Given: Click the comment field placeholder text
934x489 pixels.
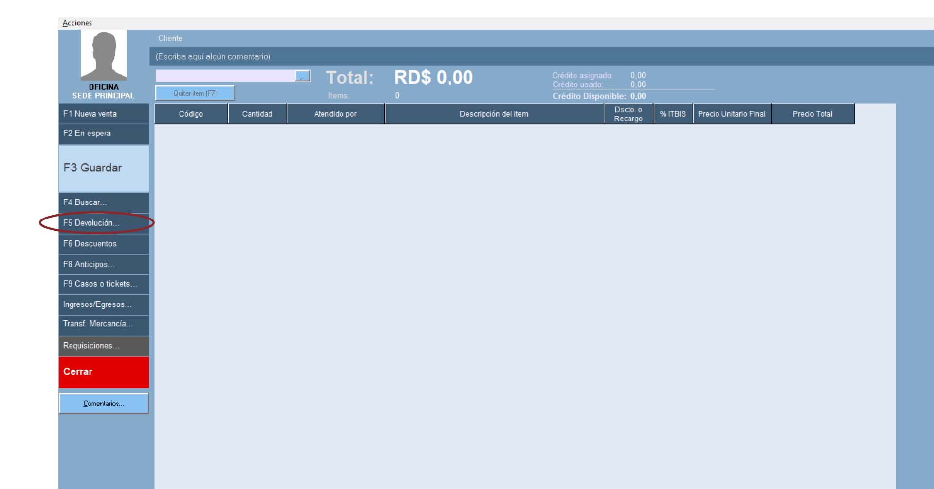Looking at the screenshot, I should click(213, 57).
